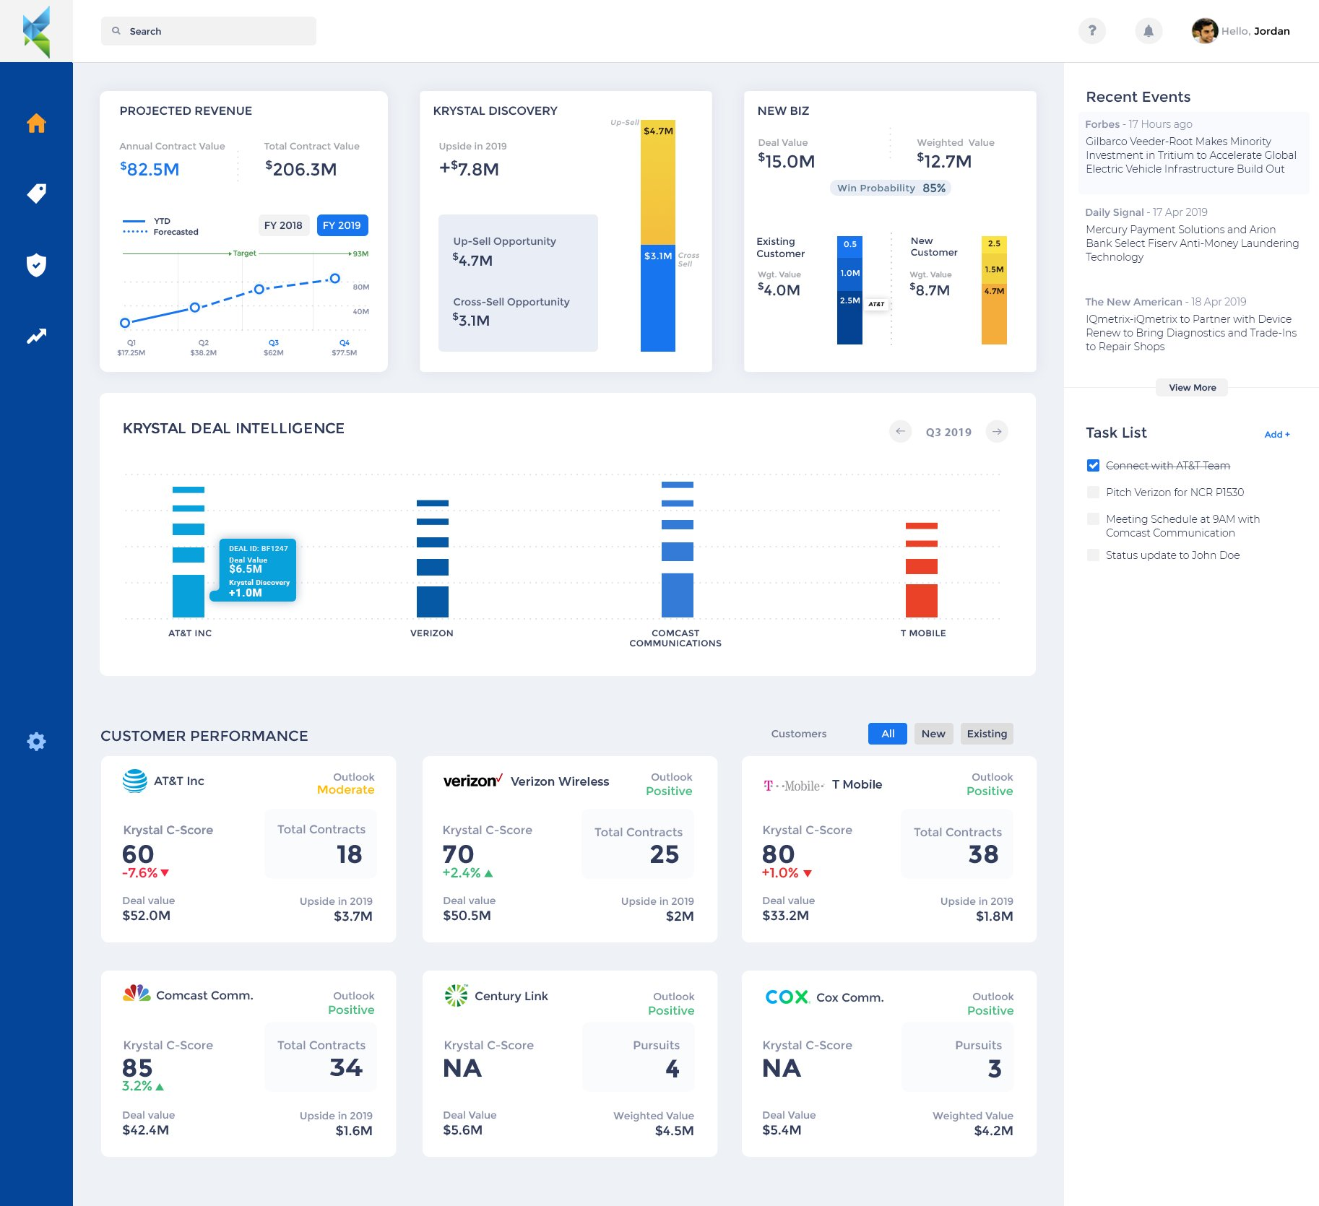1319x1206 pixels.
Task: Show All customers filter
Action: 888,734
